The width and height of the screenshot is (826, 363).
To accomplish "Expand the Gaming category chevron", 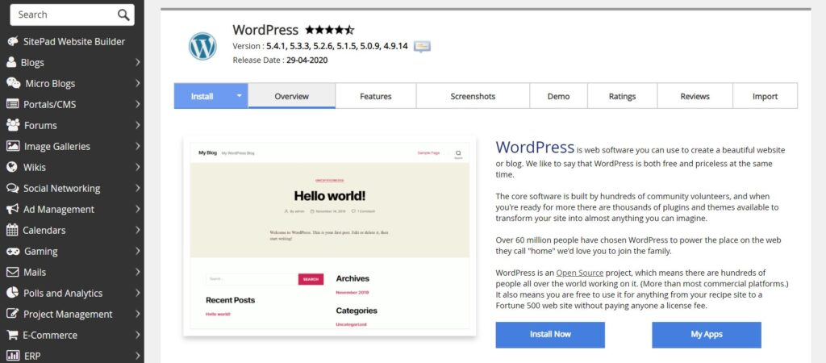I will (x=137, y=252).
